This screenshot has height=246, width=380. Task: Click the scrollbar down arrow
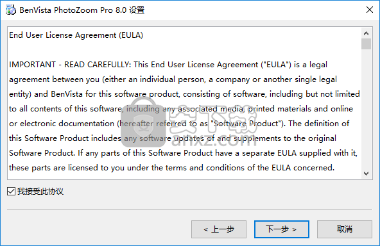tap(366, 174)
